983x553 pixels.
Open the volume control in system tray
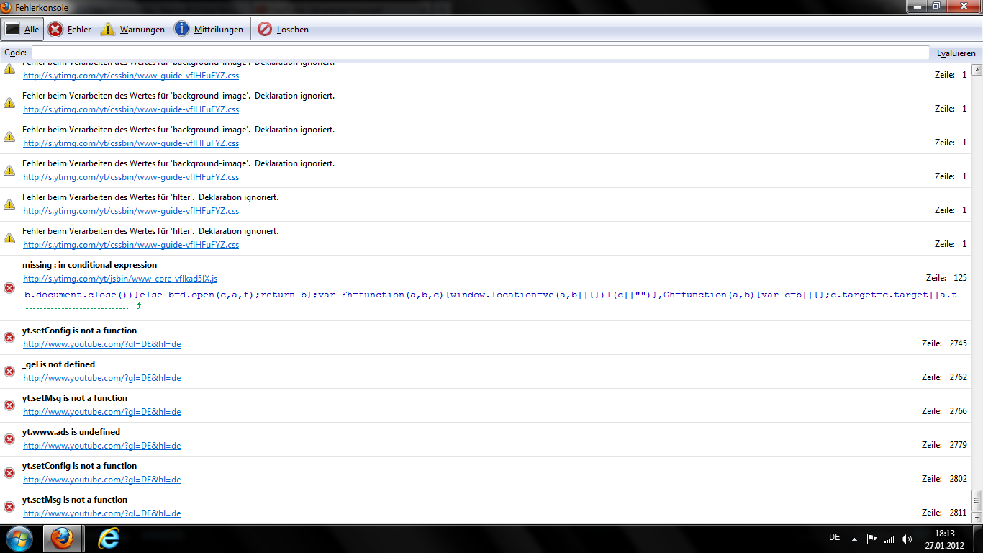pos(907,539)
